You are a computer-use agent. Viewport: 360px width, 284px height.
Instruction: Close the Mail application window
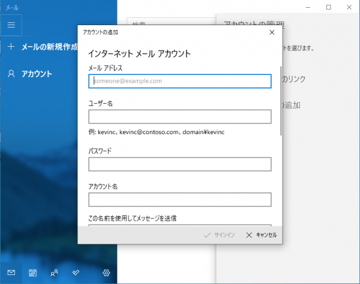349,7
